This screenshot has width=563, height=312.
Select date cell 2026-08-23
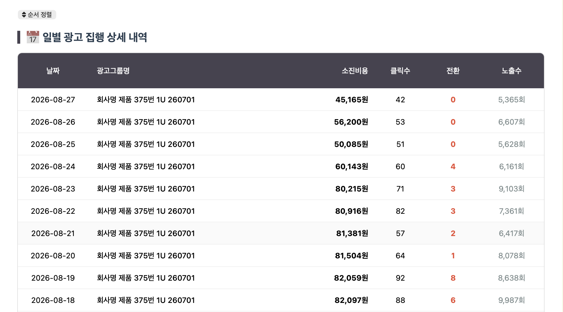53,189
